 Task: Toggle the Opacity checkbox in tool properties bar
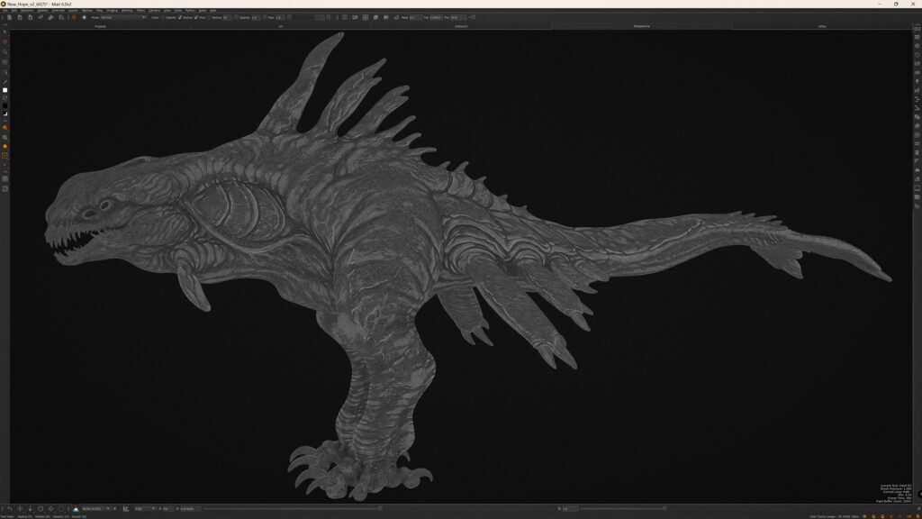[163, 17]
